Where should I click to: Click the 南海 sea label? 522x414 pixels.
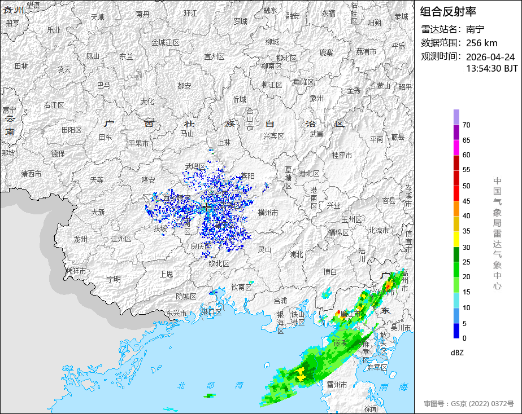(394, 387)
